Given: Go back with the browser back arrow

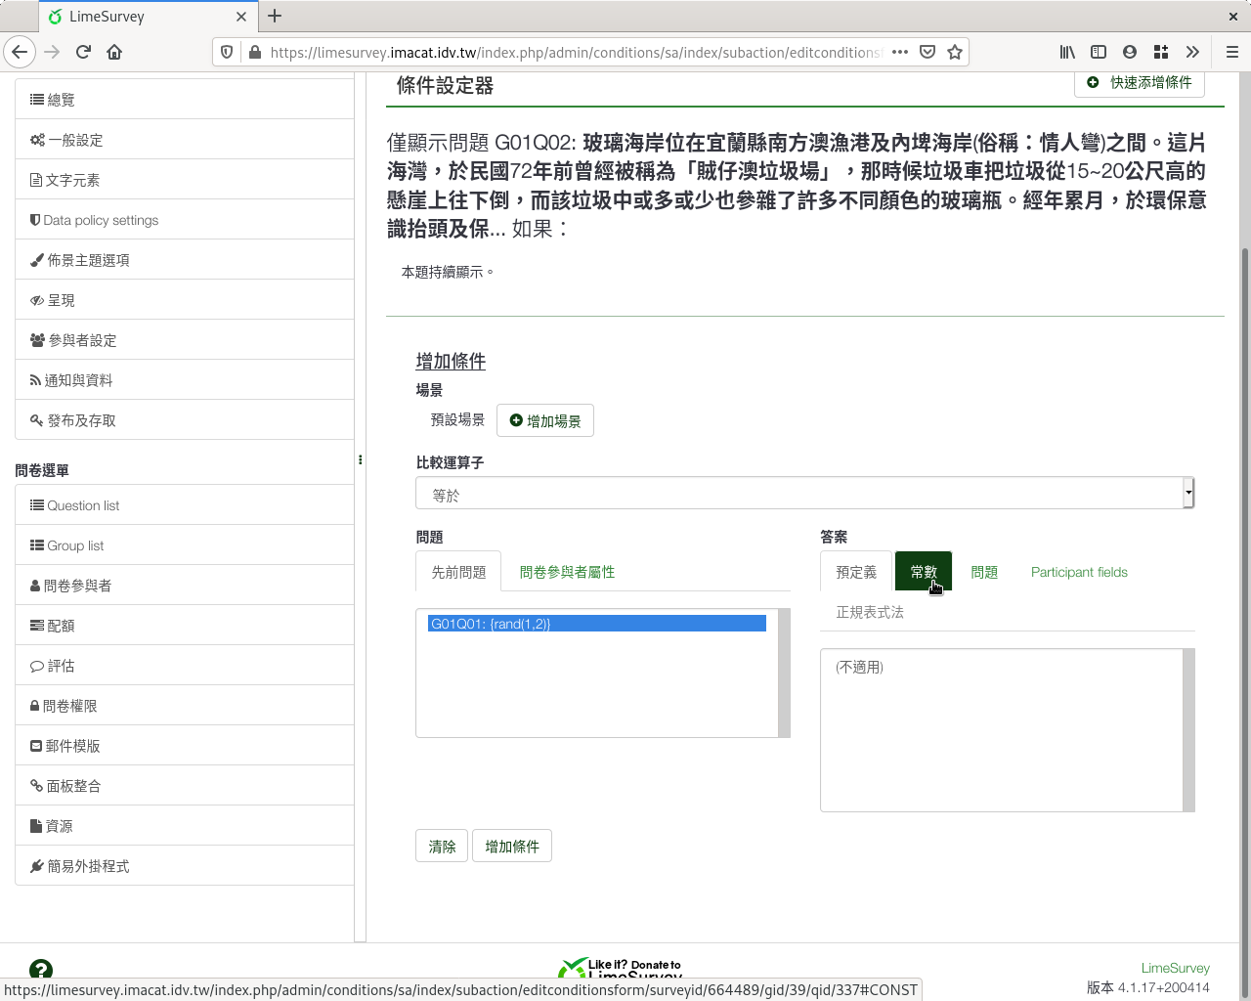Looking at the screenshot, I should pos(20,52).
